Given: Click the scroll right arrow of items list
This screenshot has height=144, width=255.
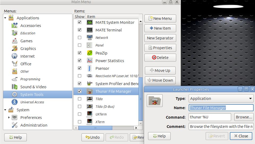Looking at the screenshot, I should [x=136, y=128].
